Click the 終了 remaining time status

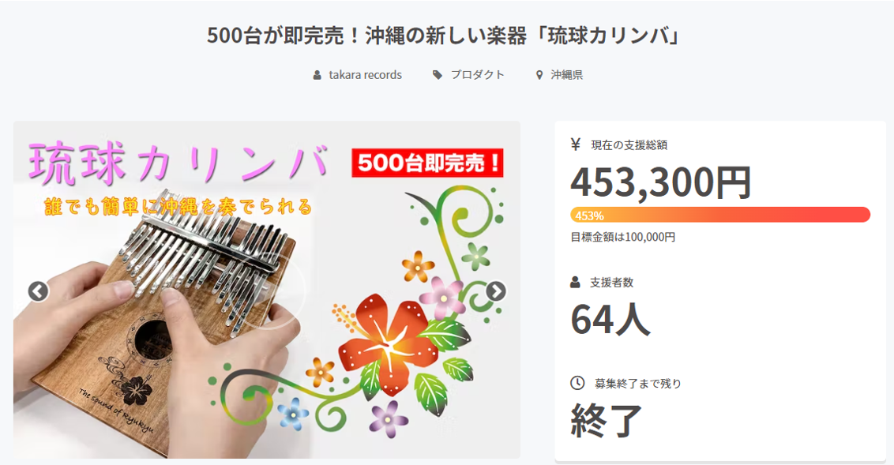point(607,421)
